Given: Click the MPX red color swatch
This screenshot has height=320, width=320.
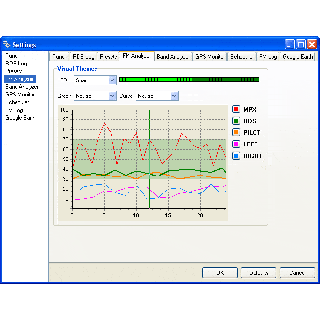Looking at the screenshot, I should [237, 110].
